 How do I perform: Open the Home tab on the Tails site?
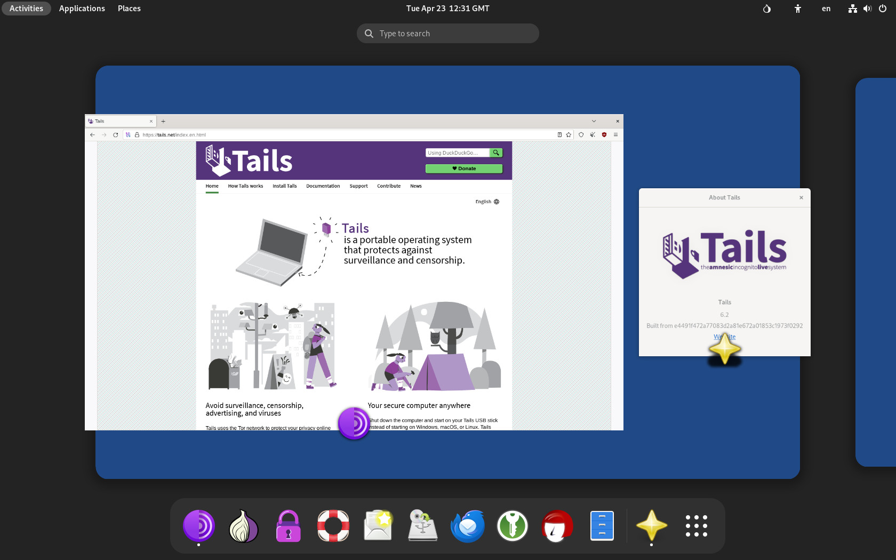click(x=212, y=186)
